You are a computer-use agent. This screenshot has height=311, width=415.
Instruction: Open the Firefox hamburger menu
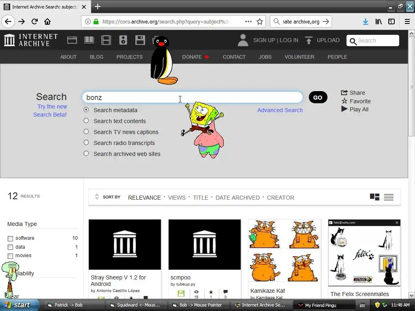(x=407, y=21)
